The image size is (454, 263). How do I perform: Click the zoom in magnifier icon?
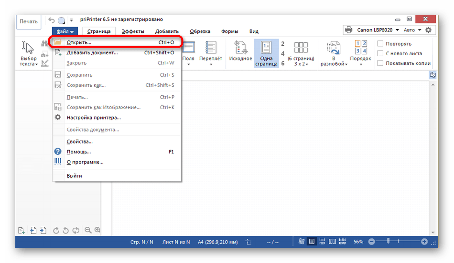coord(97,230)
